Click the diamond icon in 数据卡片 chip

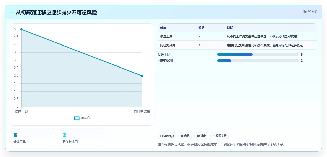point(214,136)
